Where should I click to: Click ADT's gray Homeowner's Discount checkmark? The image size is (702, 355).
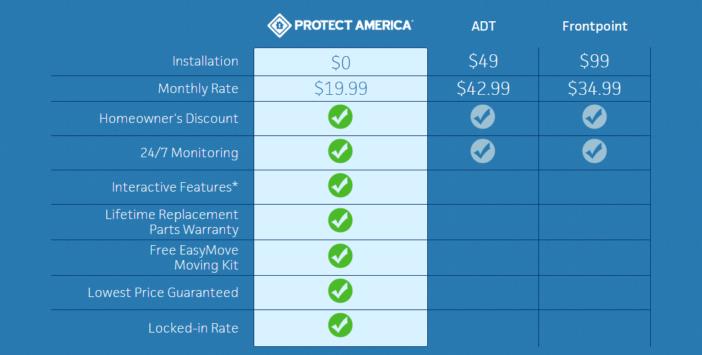483,117
